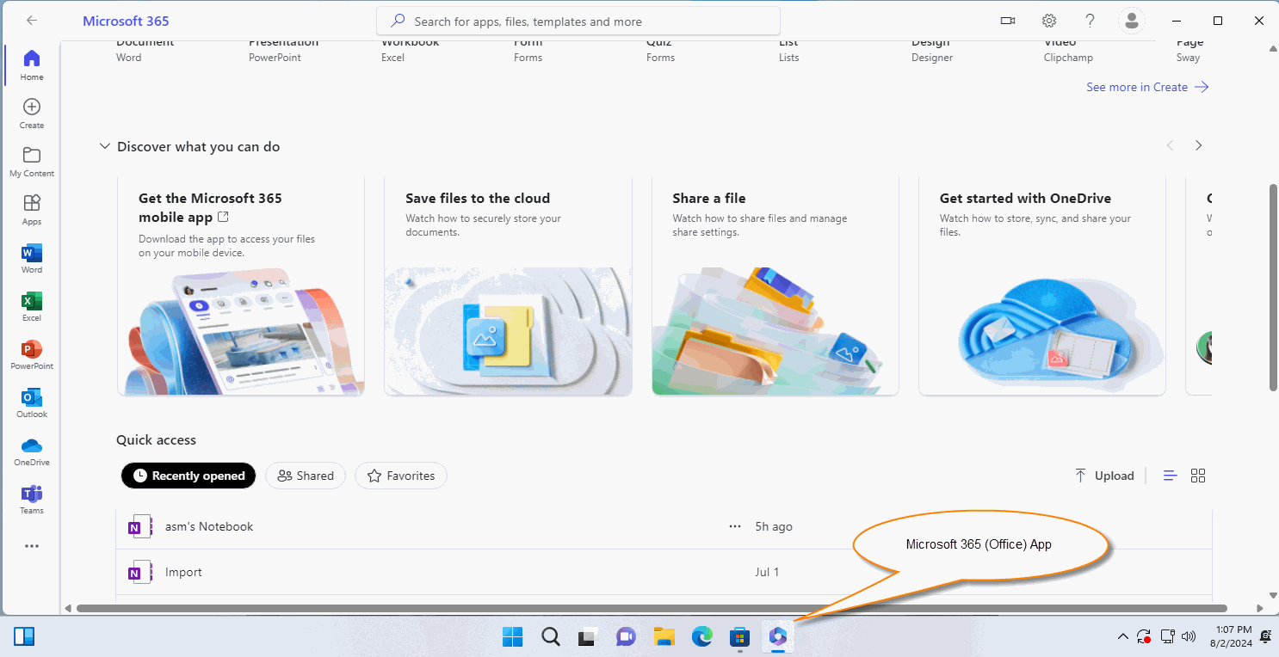Create an Excel Workbook
The height and width of the screenshot is (657, 1279).
click(x=411, y=50)
